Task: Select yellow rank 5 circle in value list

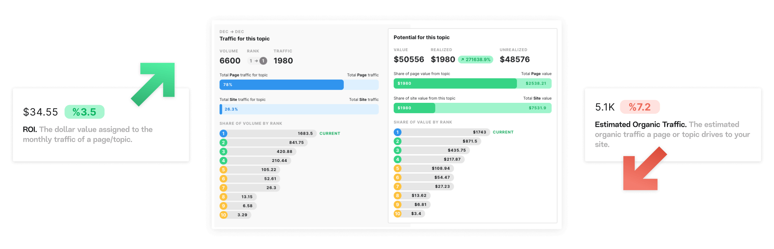Action: pos(397,168)
